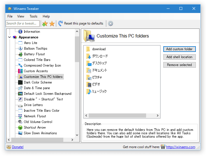Screen dimensions: 206x156
Task: Click the Battery Flyout icon
Action: 20,54
